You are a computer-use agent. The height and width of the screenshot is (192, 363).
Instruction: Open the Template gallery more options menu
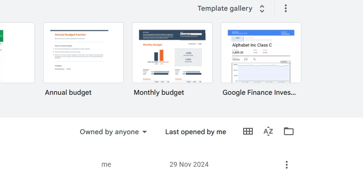coord(286,8)
